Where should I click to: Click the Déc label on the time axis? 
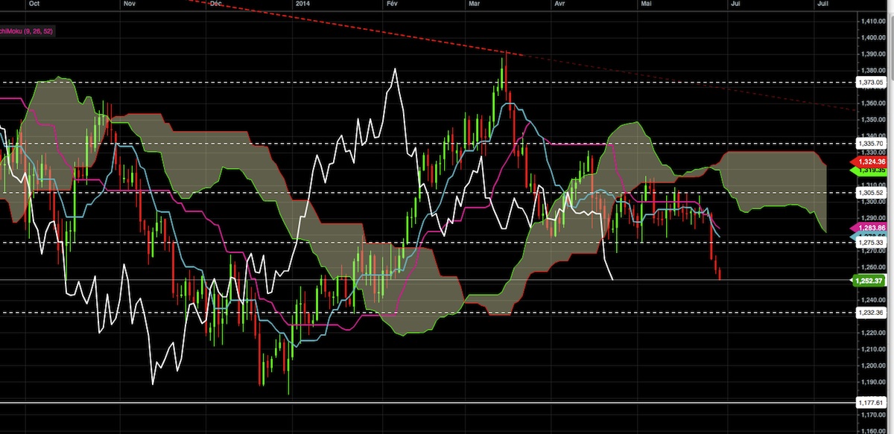[x=217, y=4]
